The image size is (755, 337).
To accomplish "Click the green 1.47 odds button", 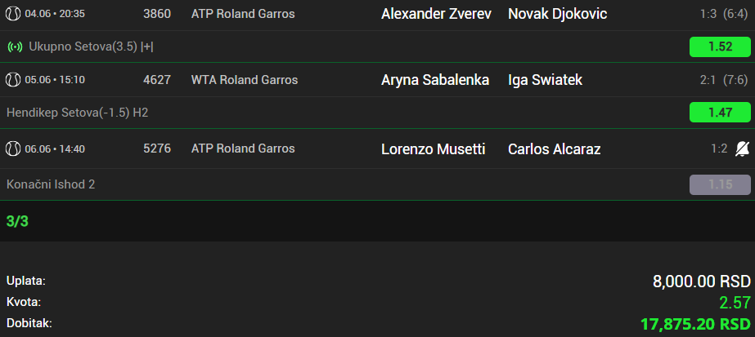I will (x=720, y=113).
